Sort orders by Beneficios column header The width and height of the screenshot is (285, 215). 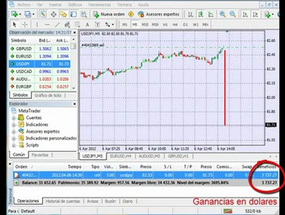click(x=266, y=167)
